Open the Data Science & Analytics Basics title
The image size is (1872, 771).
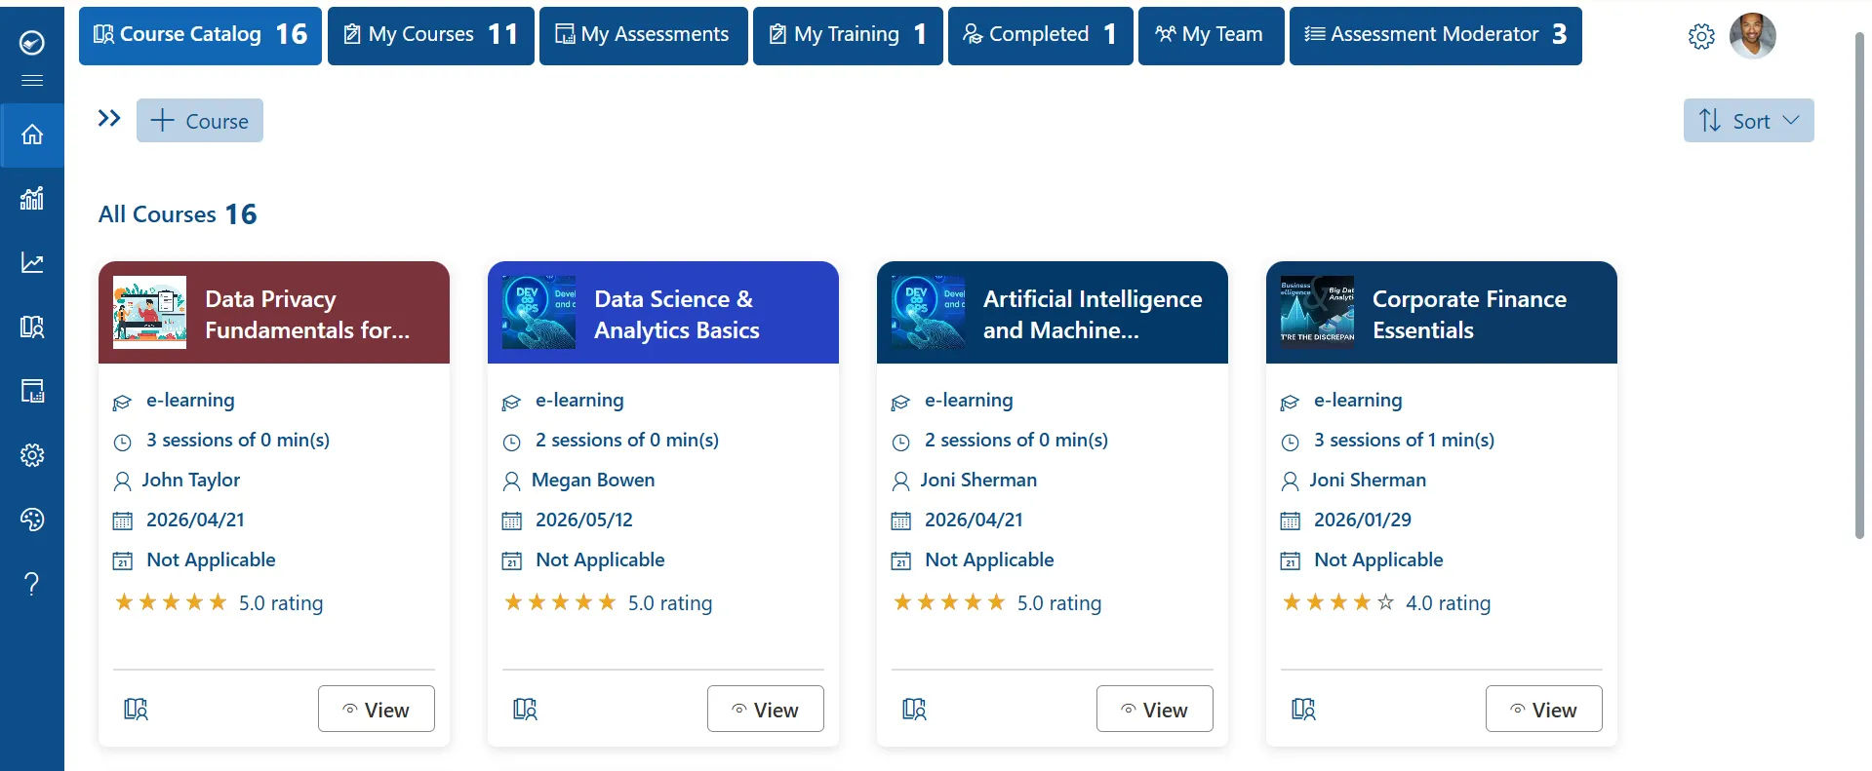(677, 315)
